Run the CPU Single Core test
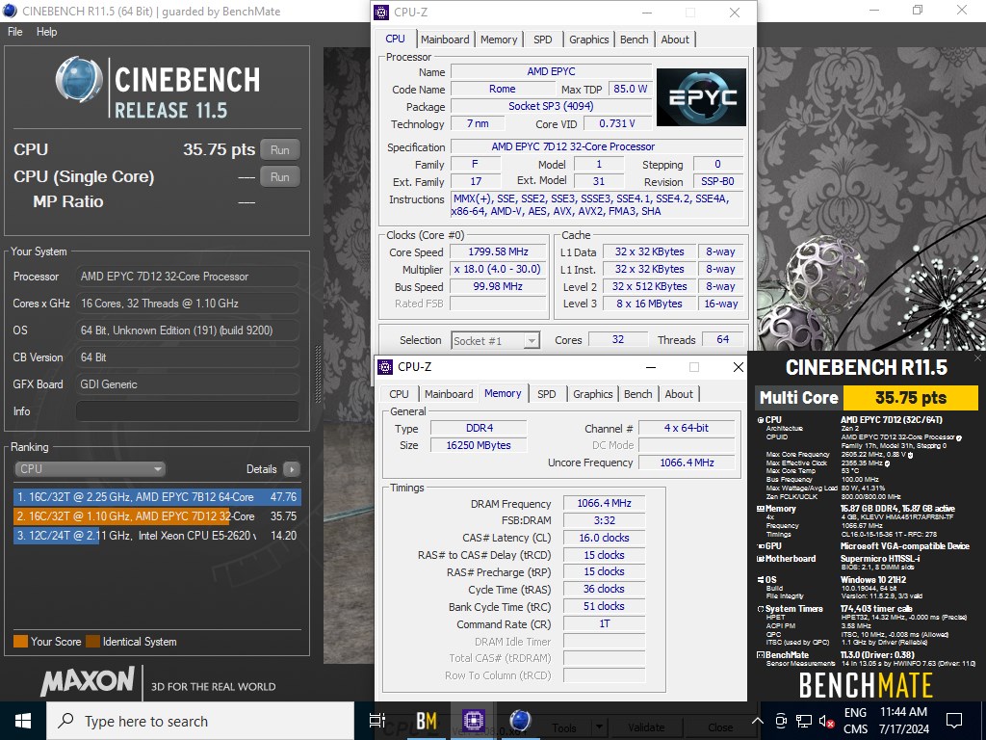The image size is (986, 740). [280, 177]
